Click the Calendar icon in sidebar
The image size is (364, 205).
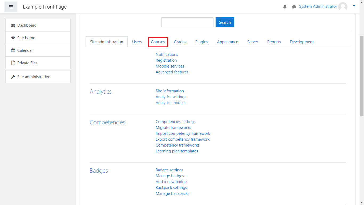pos(13,50)
